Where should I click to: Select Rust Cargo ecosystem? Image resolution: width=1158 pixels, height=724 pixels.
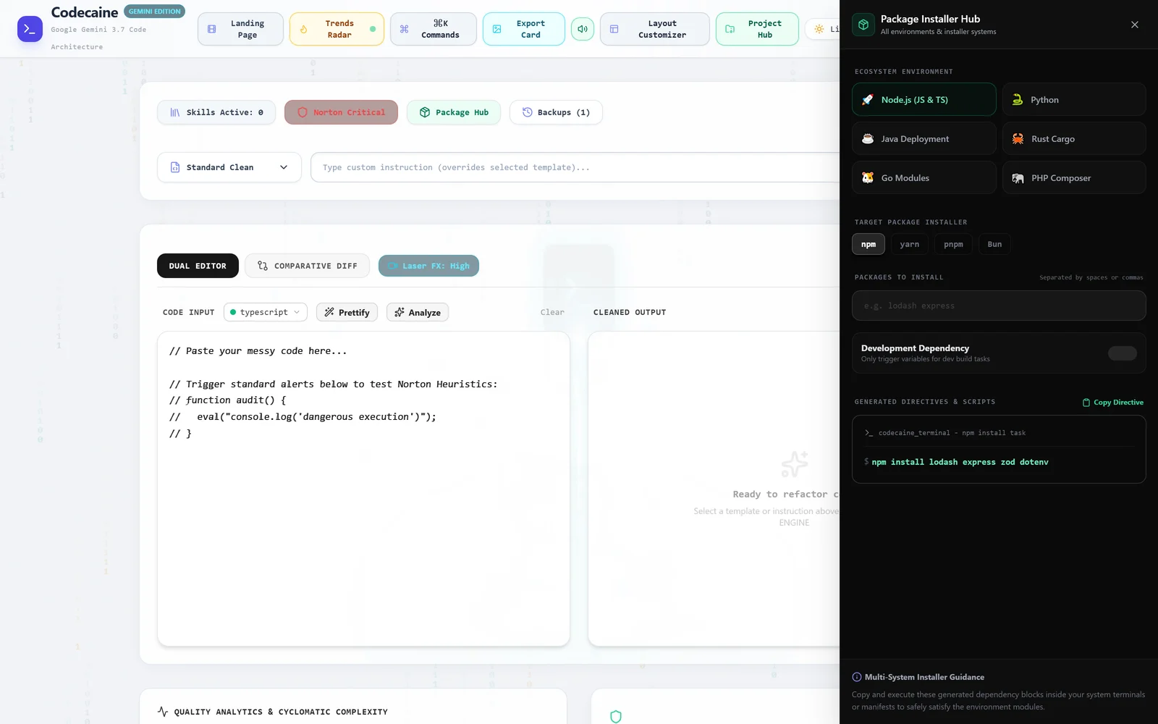click(x=1074, y=138)
